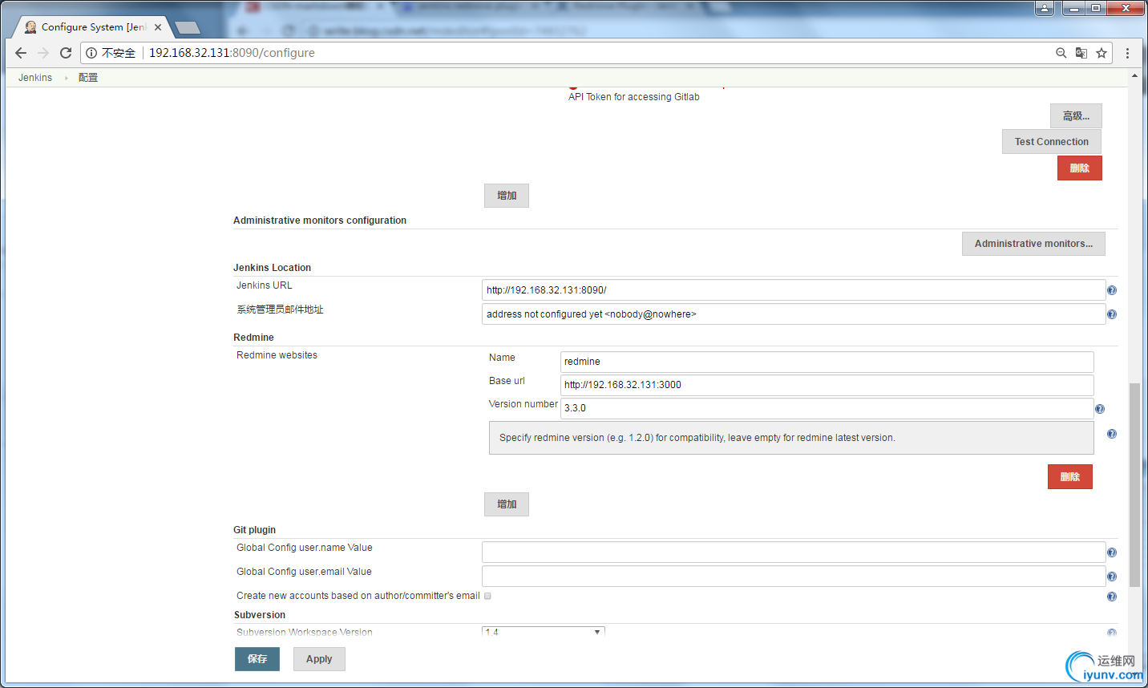Click the 'Specify redmine version' hint text
Viewport: 1148px width, 688px height.
(x=697, y=438)
